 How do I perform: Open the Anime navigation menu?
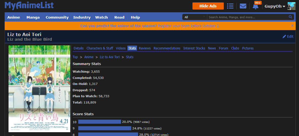(14, 17)
